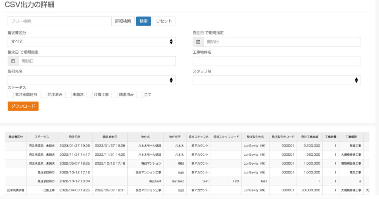Screen dimensions: 379x199
Task: Click calendar icon for 発注日 period
Action: [198, 42]
